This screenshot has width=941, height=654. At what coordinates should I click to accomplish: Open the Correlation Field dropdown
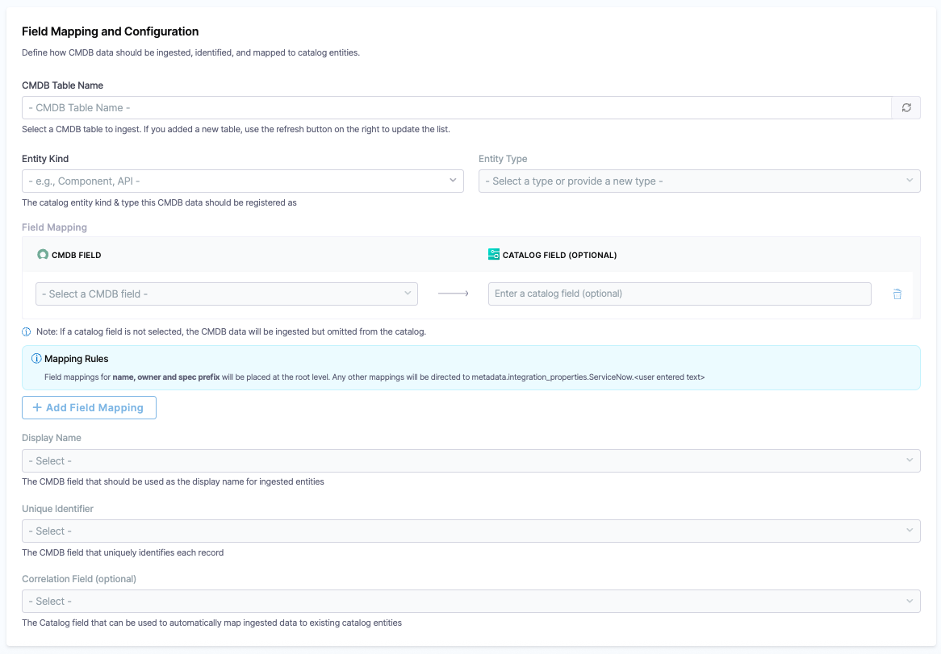470,601
